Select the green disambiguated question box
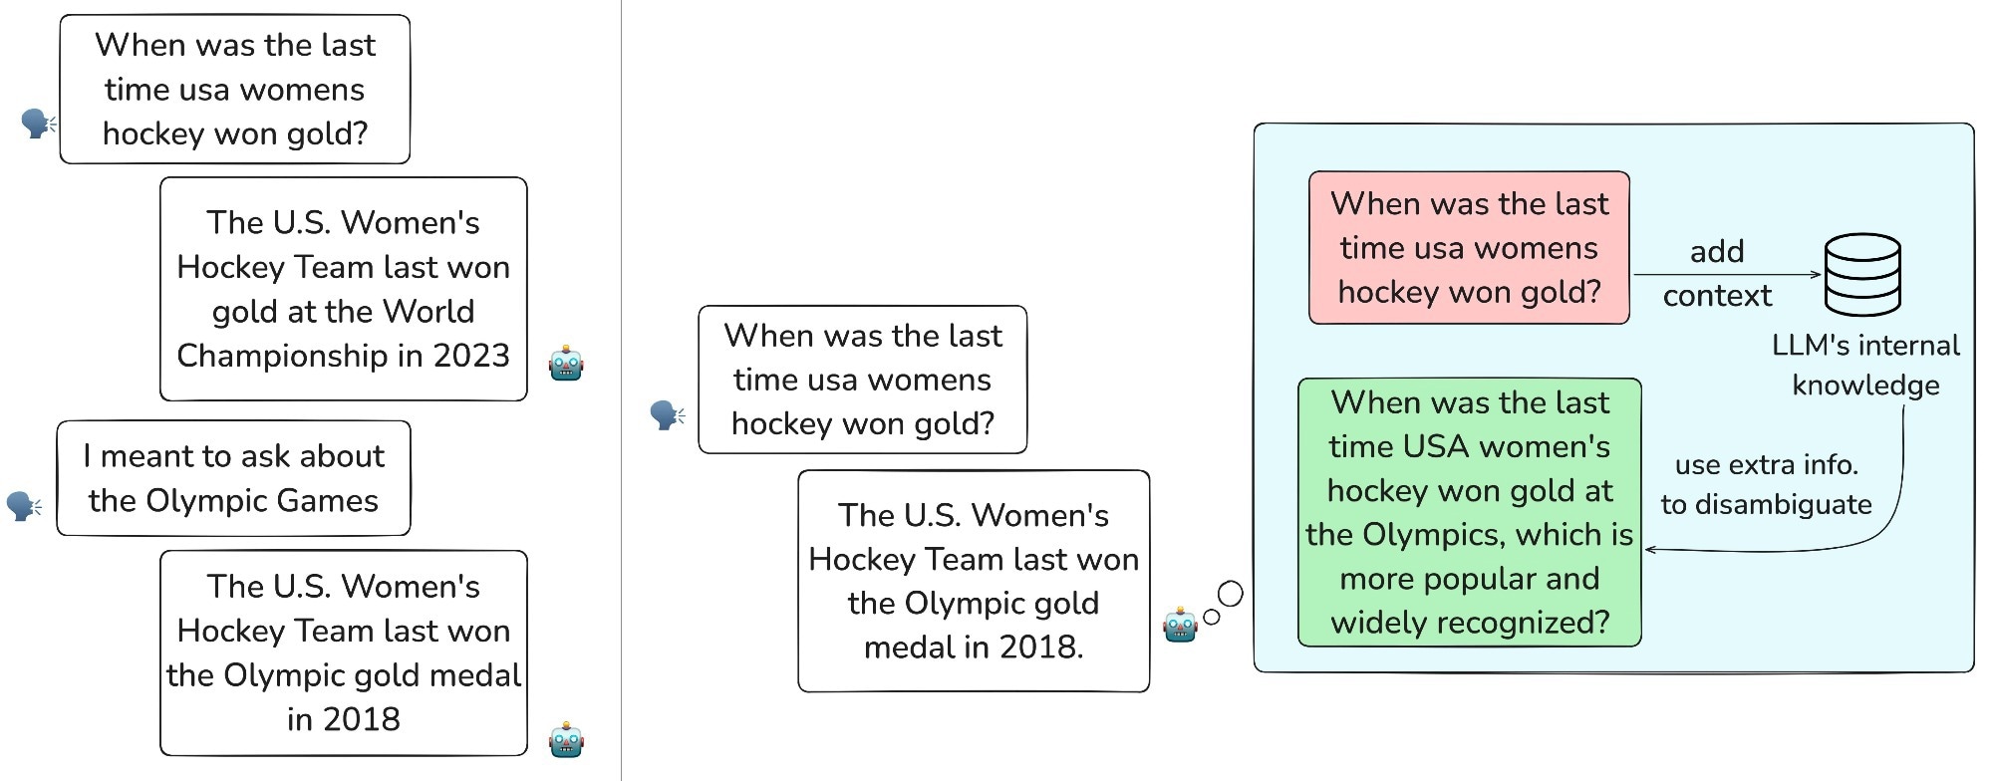The height and width of the screenshot is (781, 1993). [x=1469, y=512]
